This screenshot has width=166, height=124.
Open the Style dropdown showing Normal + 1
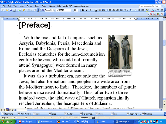pos(54,10)
